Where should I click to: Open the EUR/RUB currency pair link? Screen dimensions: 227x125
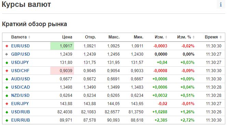21,120
